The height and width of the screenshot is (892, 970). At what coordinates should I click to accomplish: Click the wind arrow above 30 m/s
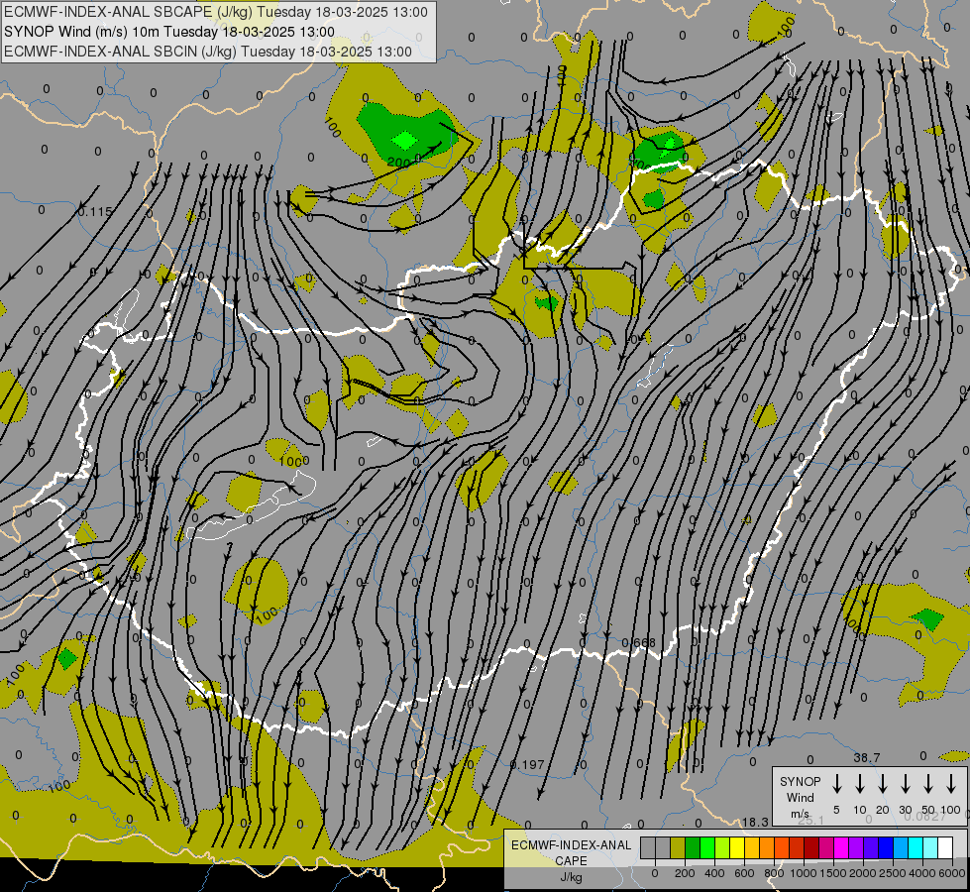point(905,783)
